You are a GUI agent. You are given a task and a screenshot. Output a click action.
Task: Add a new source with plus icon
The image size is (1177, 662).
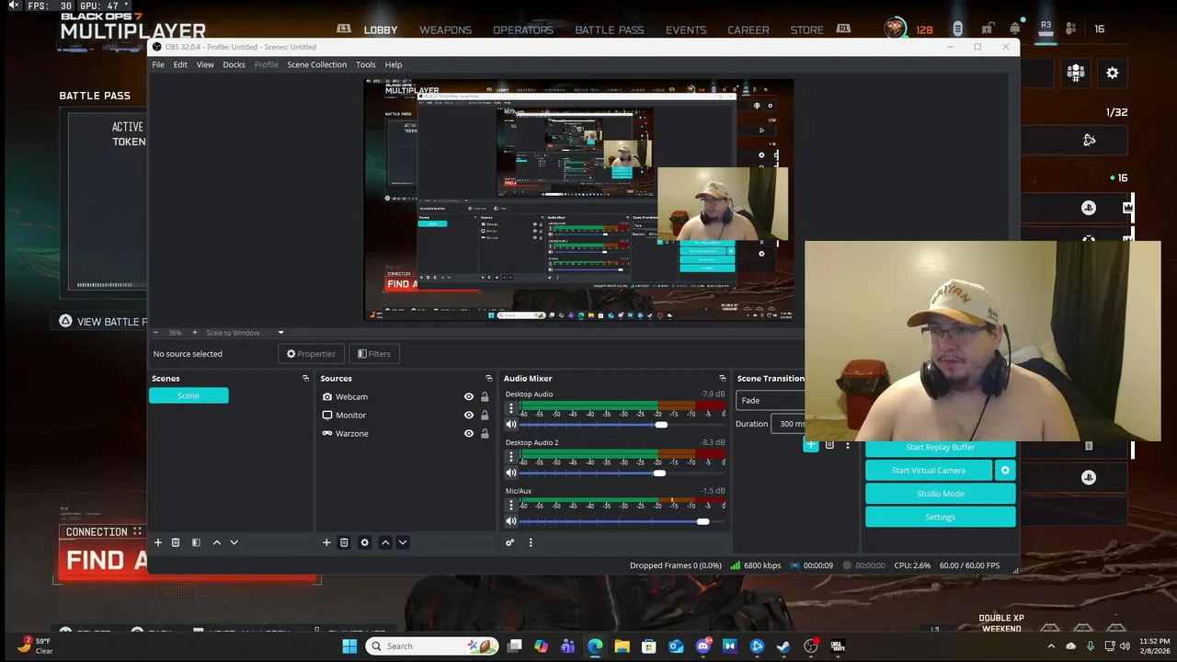(x=326, y=542)
